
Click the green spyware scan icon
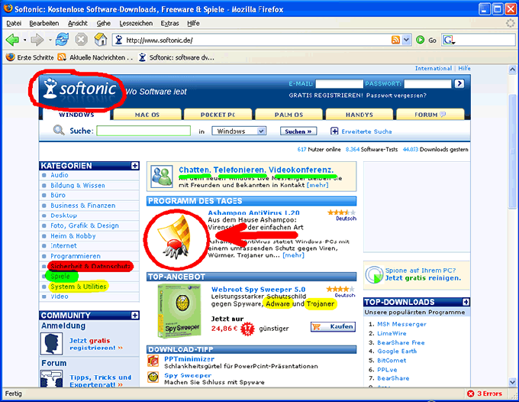point(374,274)
